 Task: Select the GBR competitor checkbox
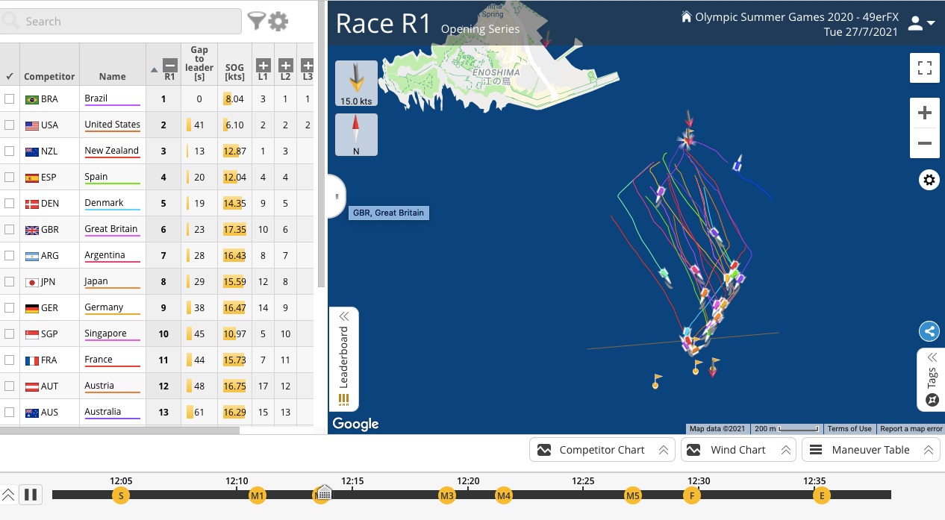[x=9, y=229]
